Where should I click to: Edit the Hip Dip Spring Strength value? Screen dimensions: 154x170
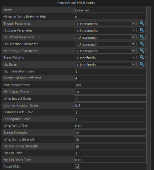110,146
